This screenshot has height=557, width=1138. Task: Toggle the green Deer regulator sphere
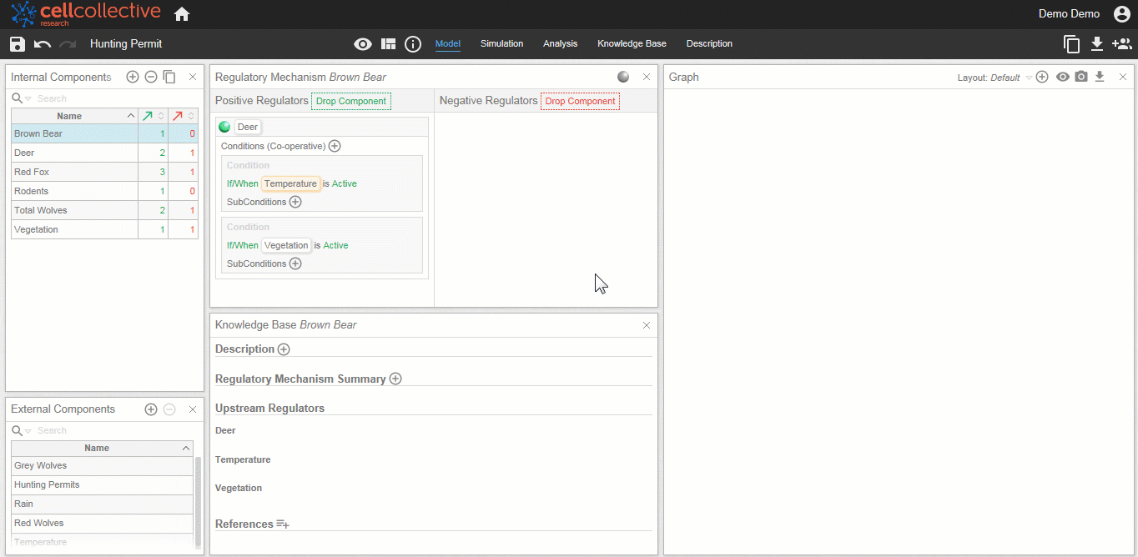(224, 127)
